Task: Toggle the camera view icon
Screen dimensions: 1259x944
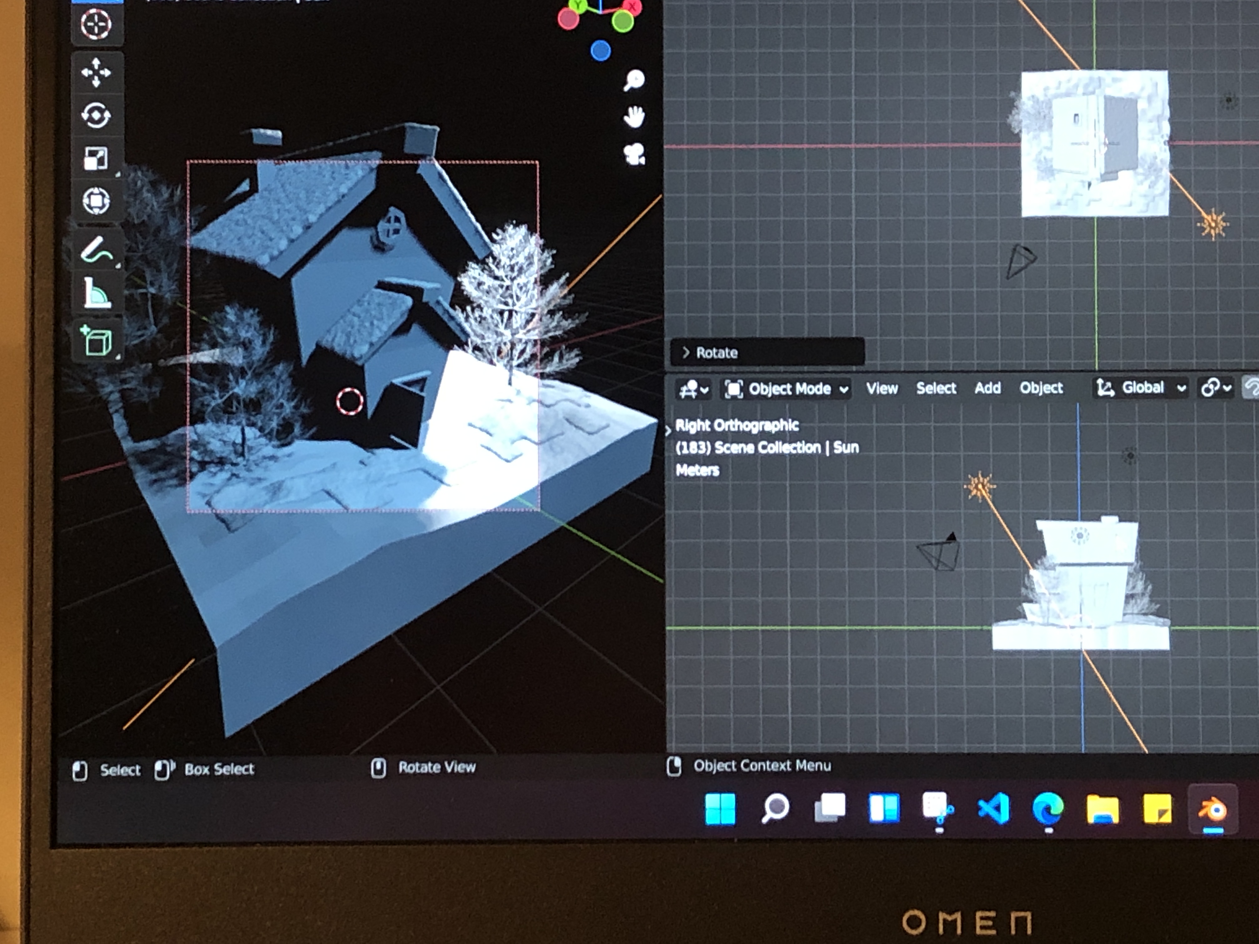Action: (634, 154)
